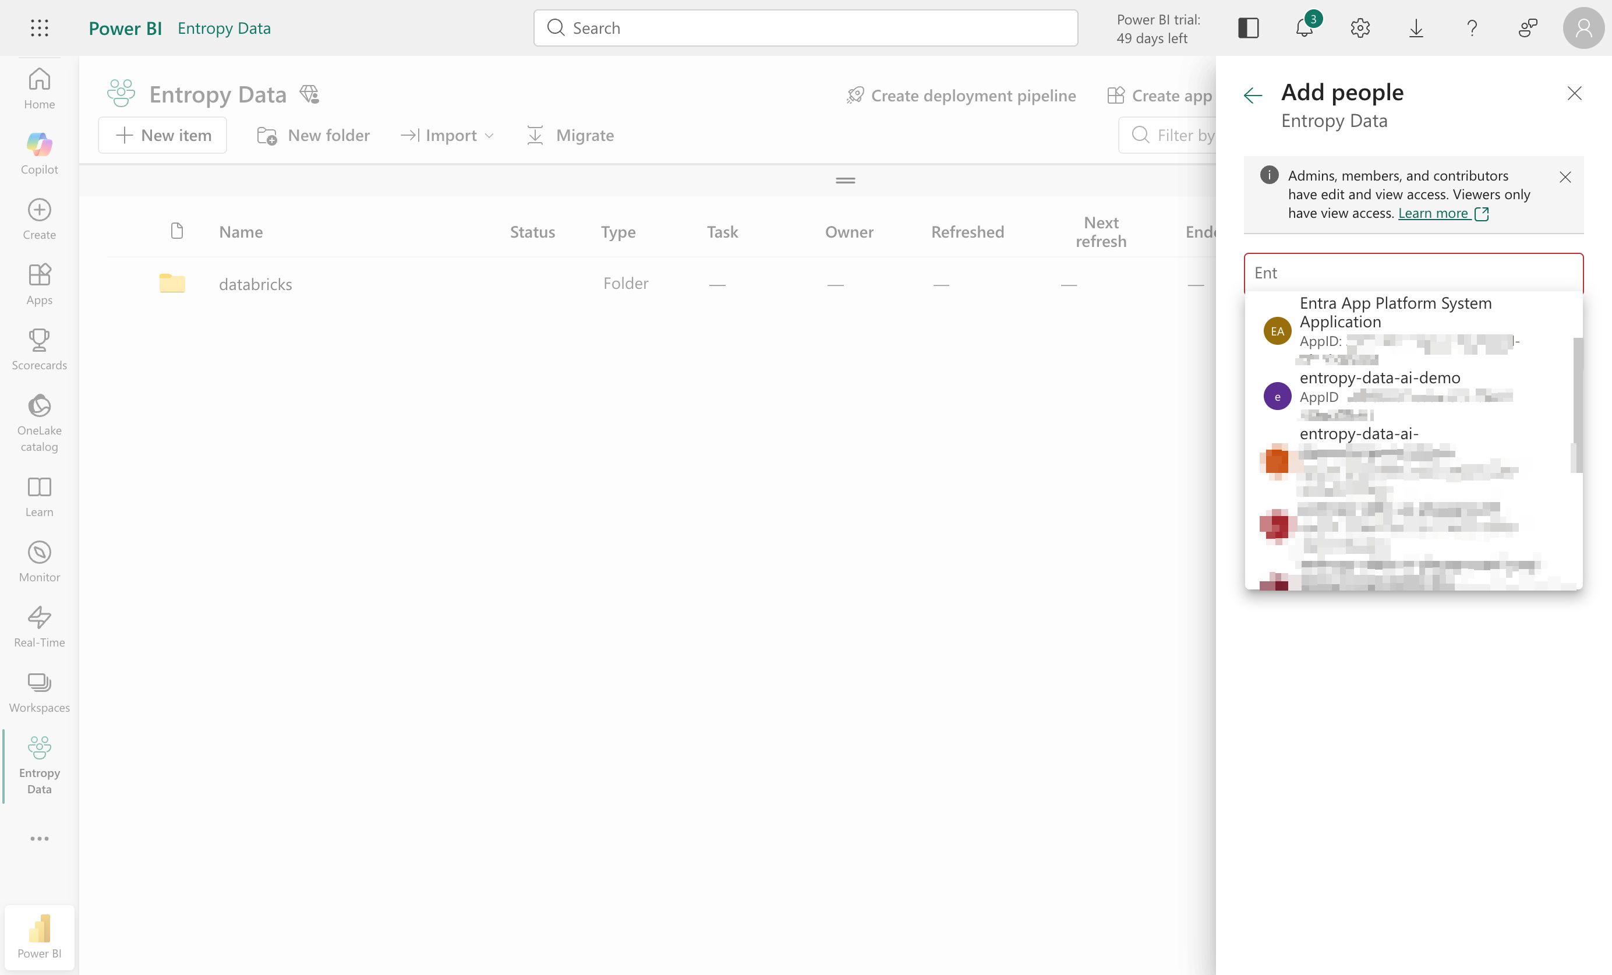The height and width of the screenshot is (975, 1612).
Task: Open the Workspaces list
Action: click(x=39, y=692)
